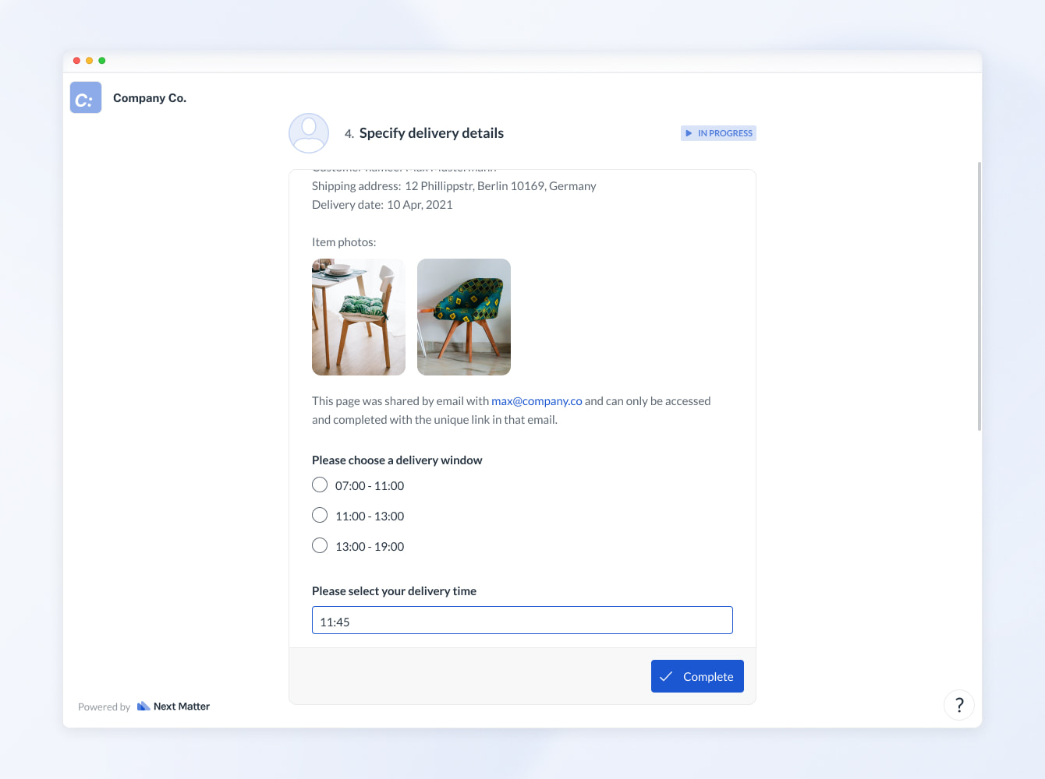Open the help question mark icon
The image size is (1045, 779).
[x=958, y=705]
